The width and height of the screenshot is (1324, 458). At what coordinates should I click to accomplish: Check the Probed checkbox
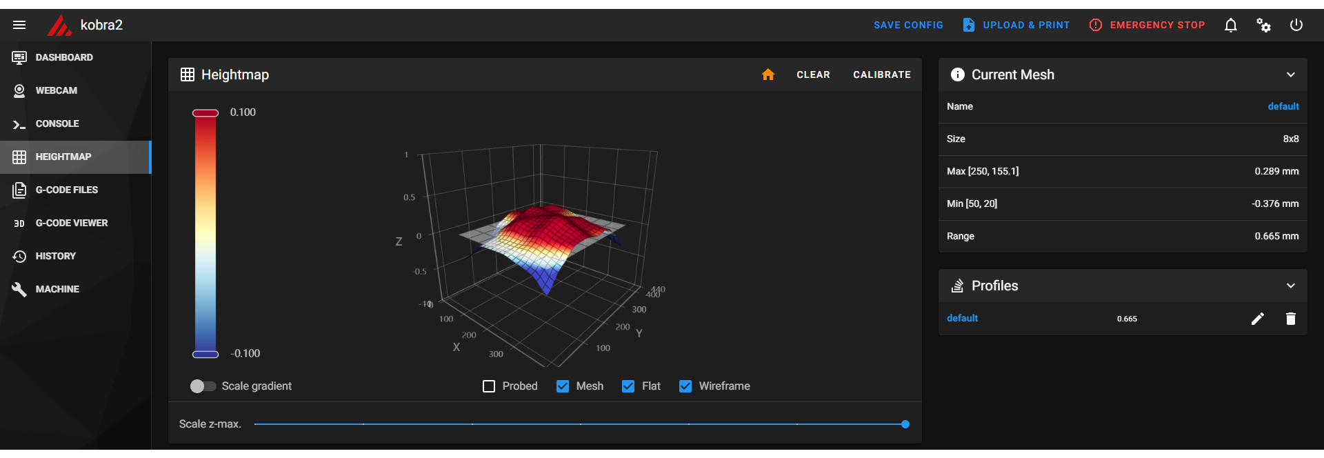point(489,386)
